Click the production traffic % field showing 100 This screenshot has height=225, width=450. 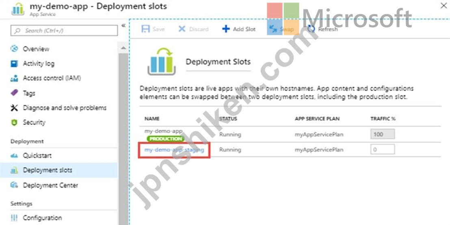382,134
